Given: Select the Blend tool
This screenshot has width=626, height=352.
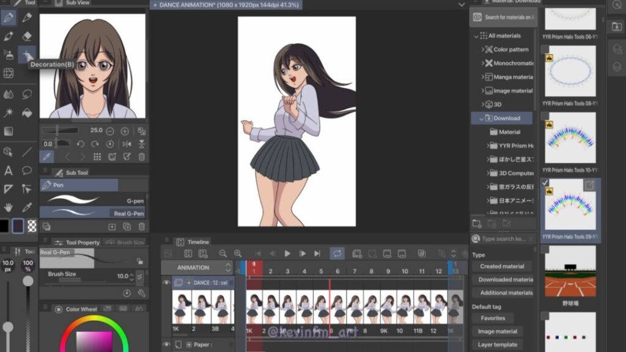Looking at the screenshot, I should tap(9, 95).
